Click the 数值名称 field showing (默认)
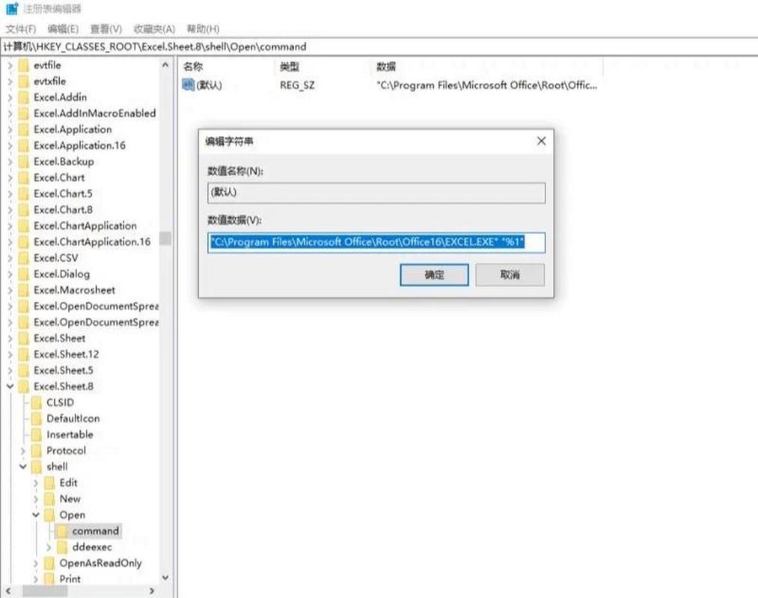 [x=376, y=193]
